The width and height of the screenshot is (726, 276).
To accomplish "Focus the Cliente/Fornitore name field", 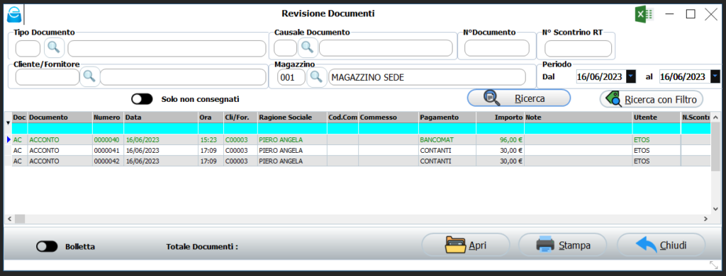I will point(183,77).
